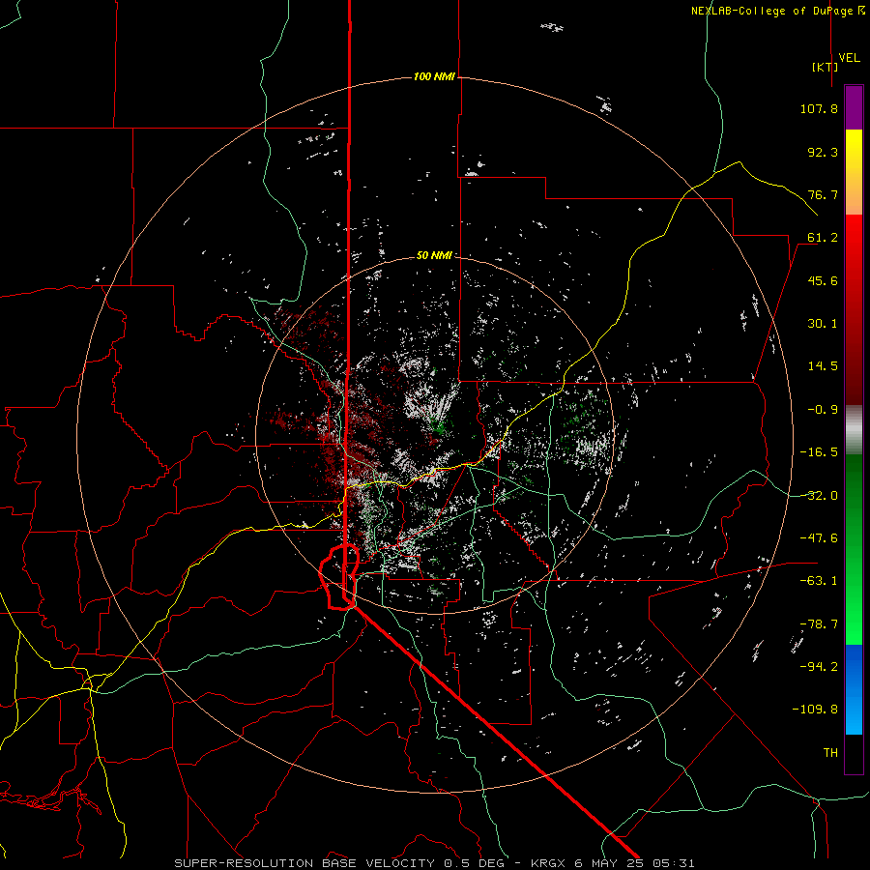Click the 14.5 velocity scale value
870x870 pixels.
[x=823, y=366]
